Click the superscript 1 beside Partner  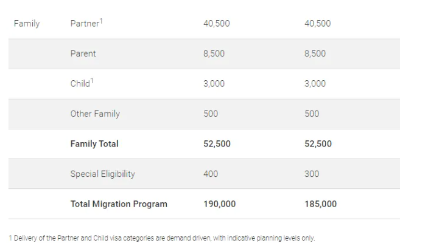(101, 21)
